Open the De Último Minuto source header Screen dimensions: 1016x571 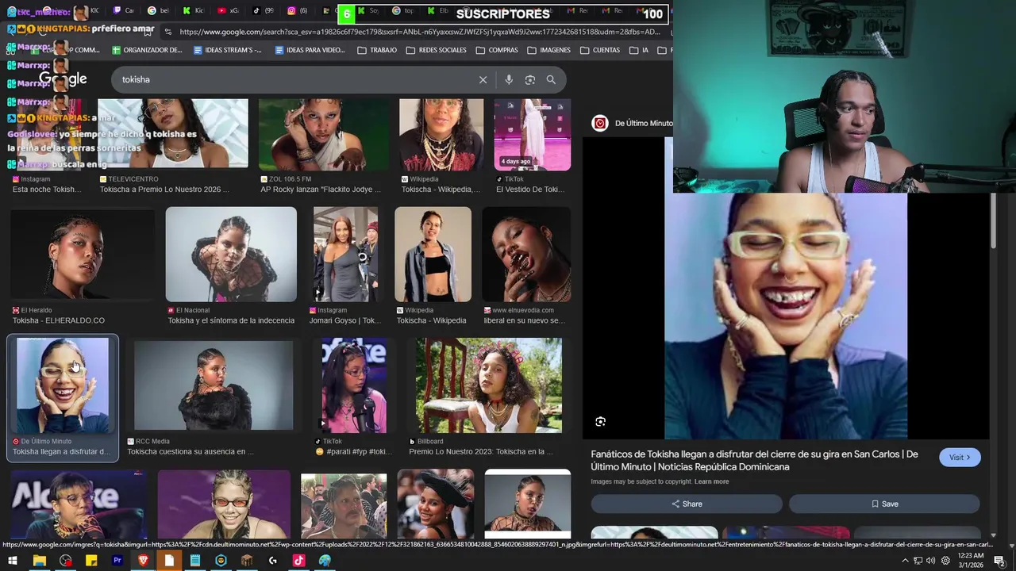[x=633, y=123]
